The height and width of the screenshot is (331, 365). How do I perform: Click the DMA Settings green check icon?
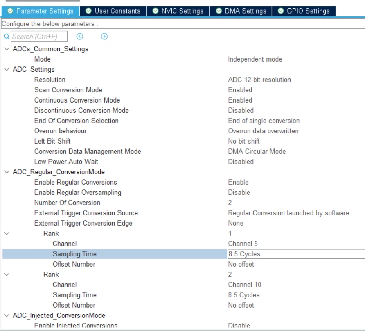[219, 11]
